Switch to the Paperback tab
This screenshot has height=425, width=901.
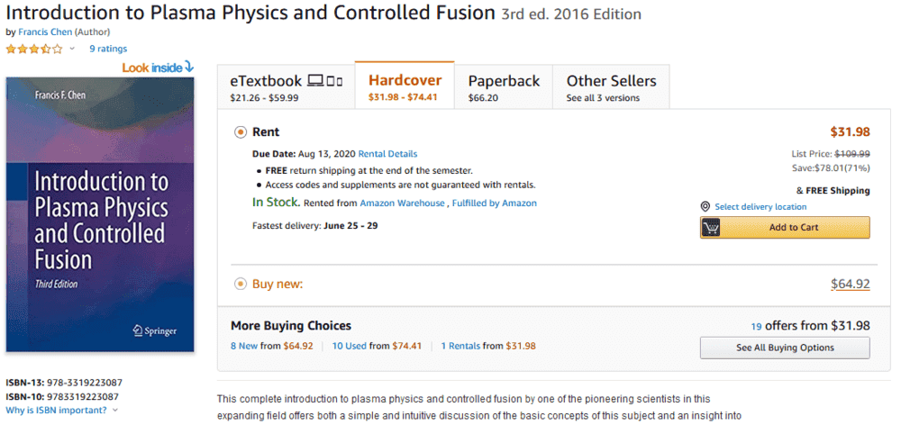coord(503,87)
